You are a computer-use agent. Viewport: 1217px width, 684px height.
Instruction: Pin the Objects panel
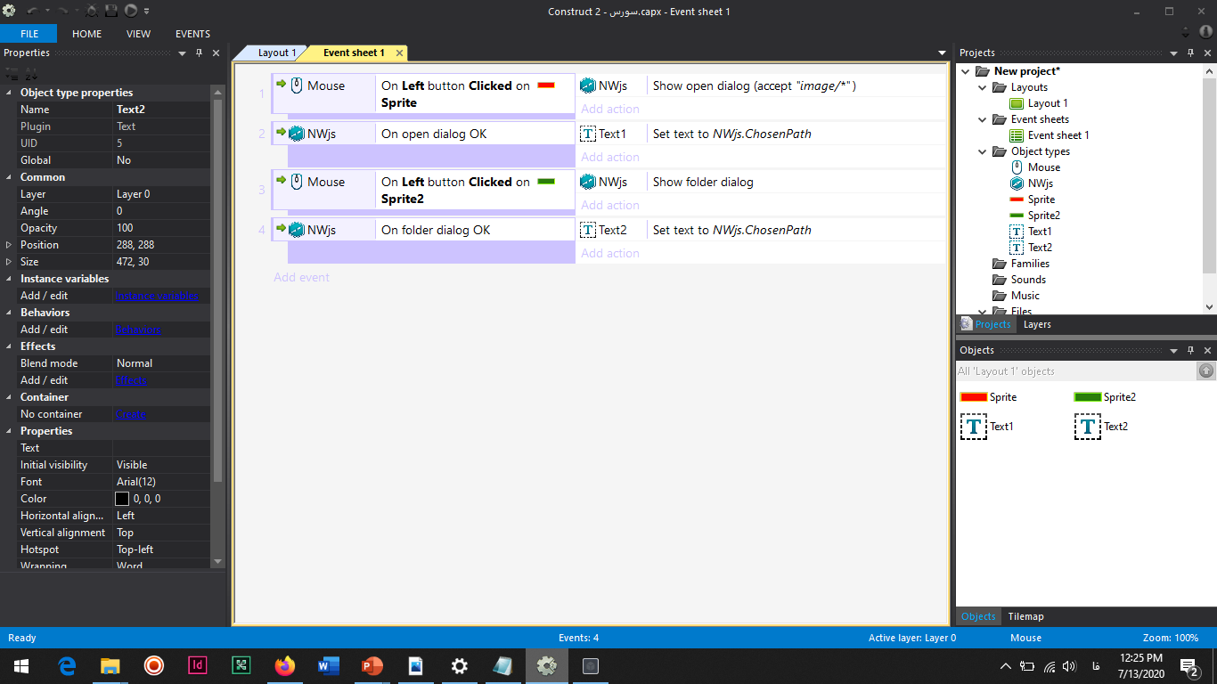click(1190, 350)
